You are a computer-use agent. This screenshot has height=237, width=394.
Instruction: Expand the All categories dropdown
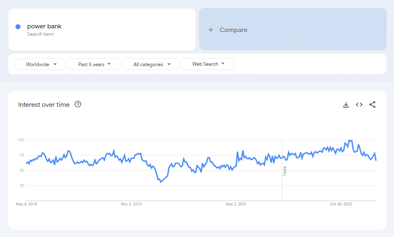(x=151, y=64)
